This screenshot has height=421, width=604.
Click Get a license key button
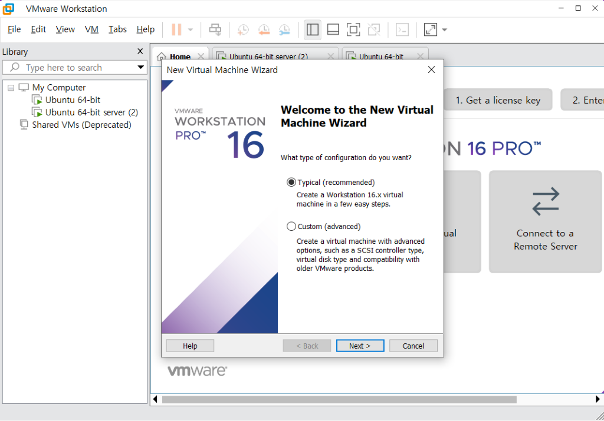pyautogui.click(x=498, y=100)
